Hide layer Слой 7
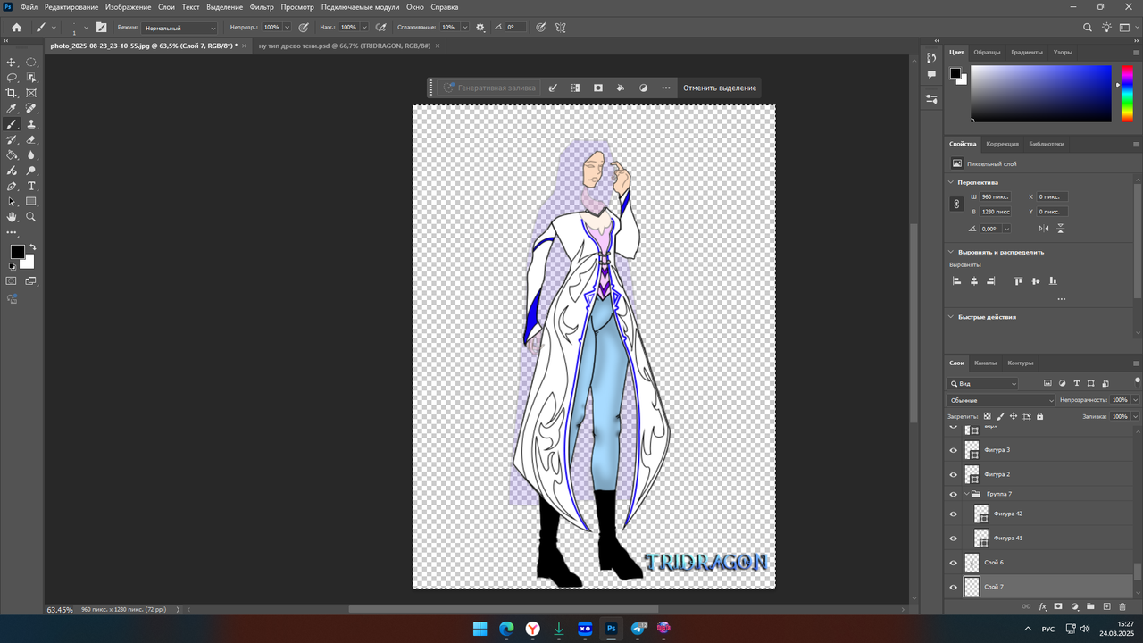This screenshot has height=643, width=1143. (953, 587)
